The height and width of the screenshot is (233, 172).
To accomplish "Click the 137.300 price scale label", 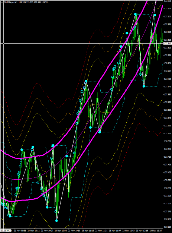I will (168, 204).
